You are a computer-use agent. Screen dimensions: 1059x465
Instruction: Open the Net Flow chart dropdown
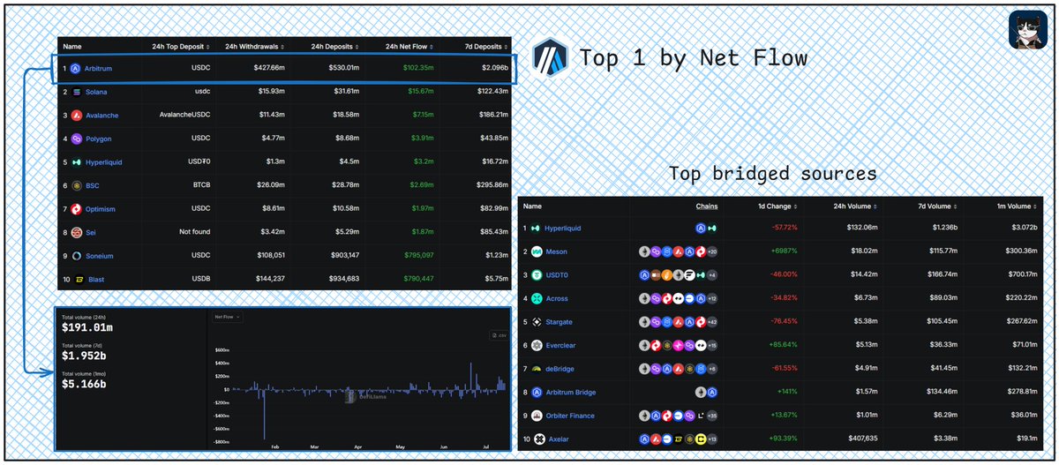click(228, 316)
